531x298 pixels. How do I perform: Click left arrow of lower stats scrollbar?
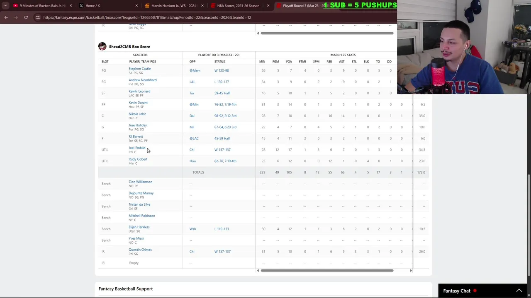click(258, 271)
